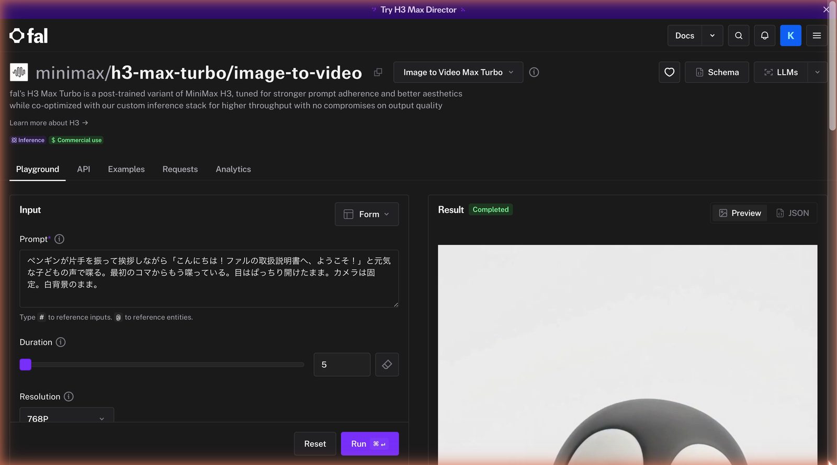Dismiss the Try H3 Max Director banner
The width and height of the screenshot is (837, 465).
(826, 9)
